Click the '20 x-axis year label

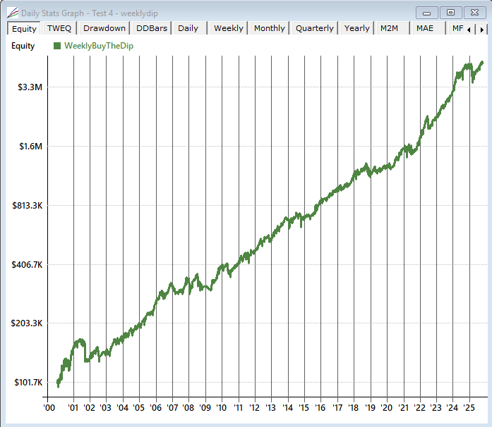pyautogui.click(x=387, y=408)
